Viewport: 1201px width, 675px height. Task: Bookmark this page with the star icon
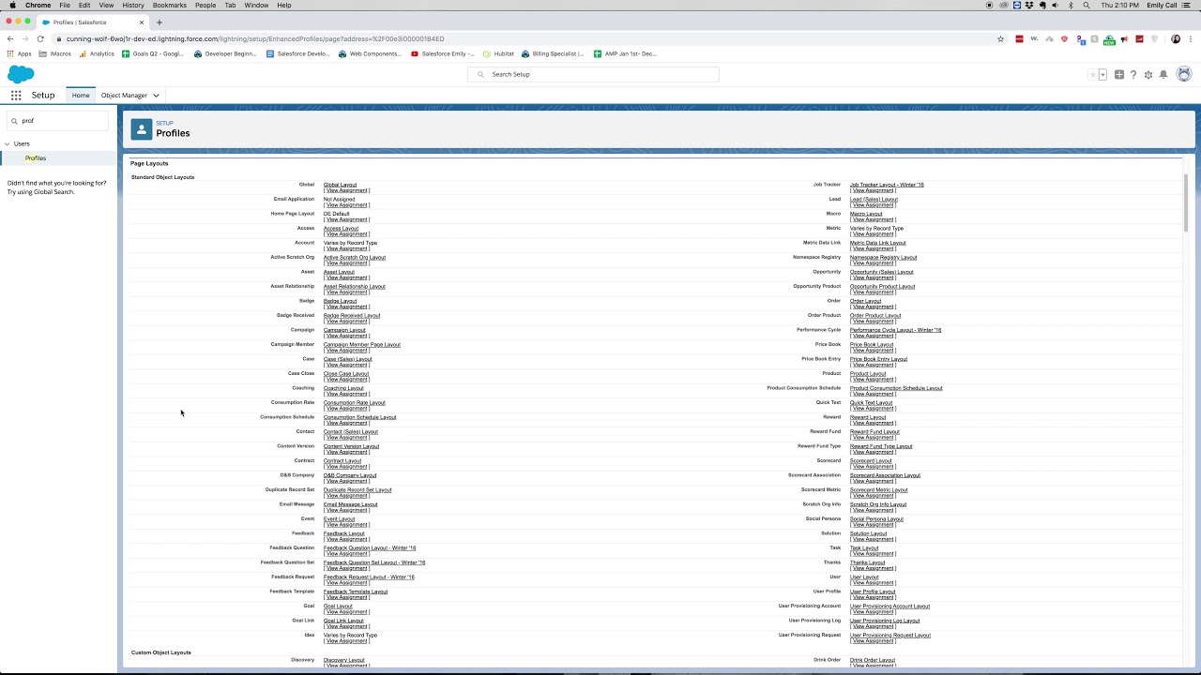pos(1001,38)
